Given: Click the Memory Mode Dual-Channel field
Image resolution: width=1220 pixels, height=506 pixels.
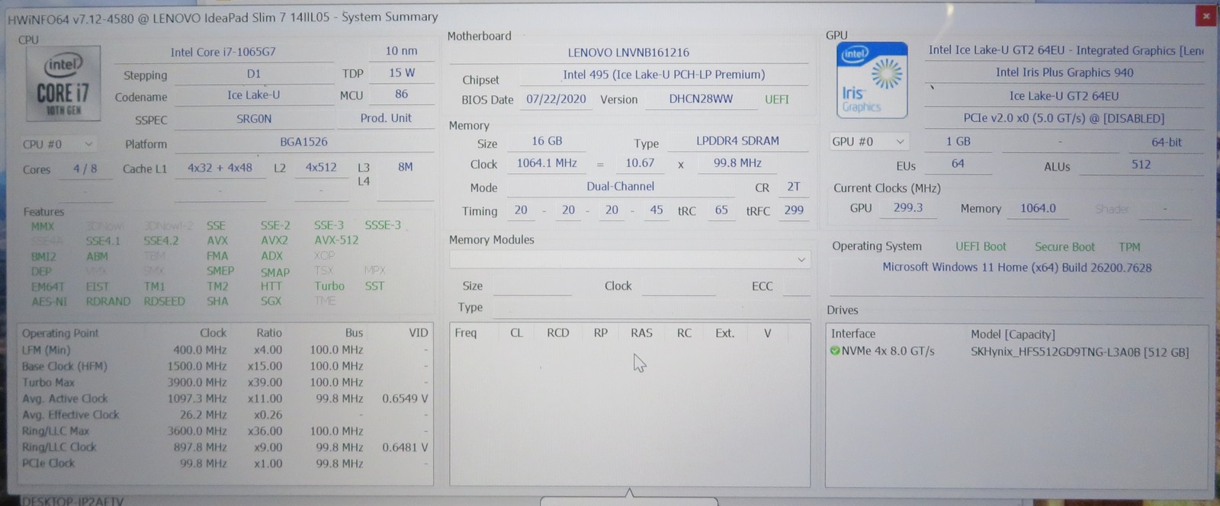Looking at the screenshot, I should pos(621,187).
